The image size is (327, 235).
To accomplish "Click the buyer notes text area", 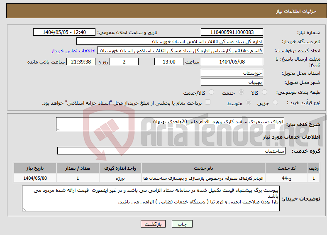I will click(x=151, y=198).
